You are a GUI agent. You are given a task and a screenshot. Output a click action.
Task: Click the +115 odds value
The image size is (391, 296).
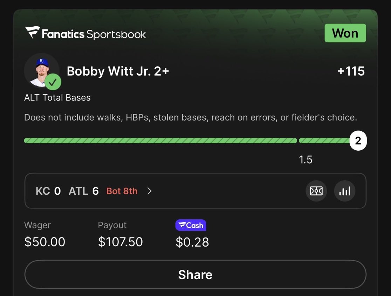coord(351,71)
